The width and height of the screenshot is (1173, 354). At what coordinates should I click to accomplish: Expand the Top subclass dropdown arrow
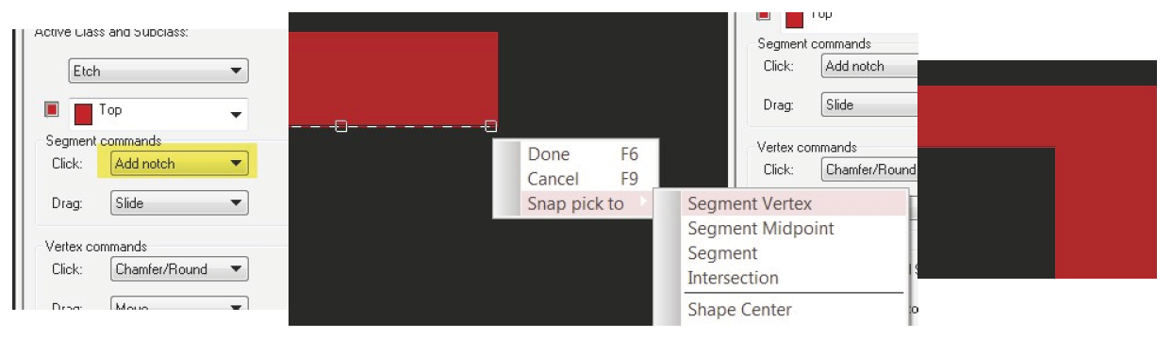coord(235,115)
